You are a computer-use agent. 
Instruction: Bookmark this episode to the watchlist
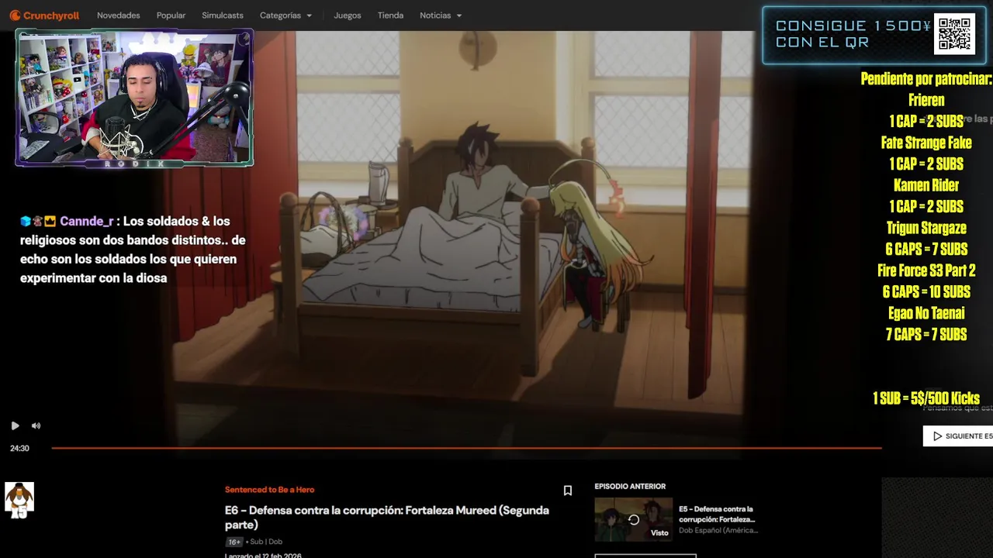(568, 491)
